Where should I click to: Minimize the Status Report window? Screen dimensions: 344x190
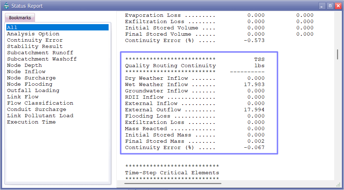coord(322,6)
